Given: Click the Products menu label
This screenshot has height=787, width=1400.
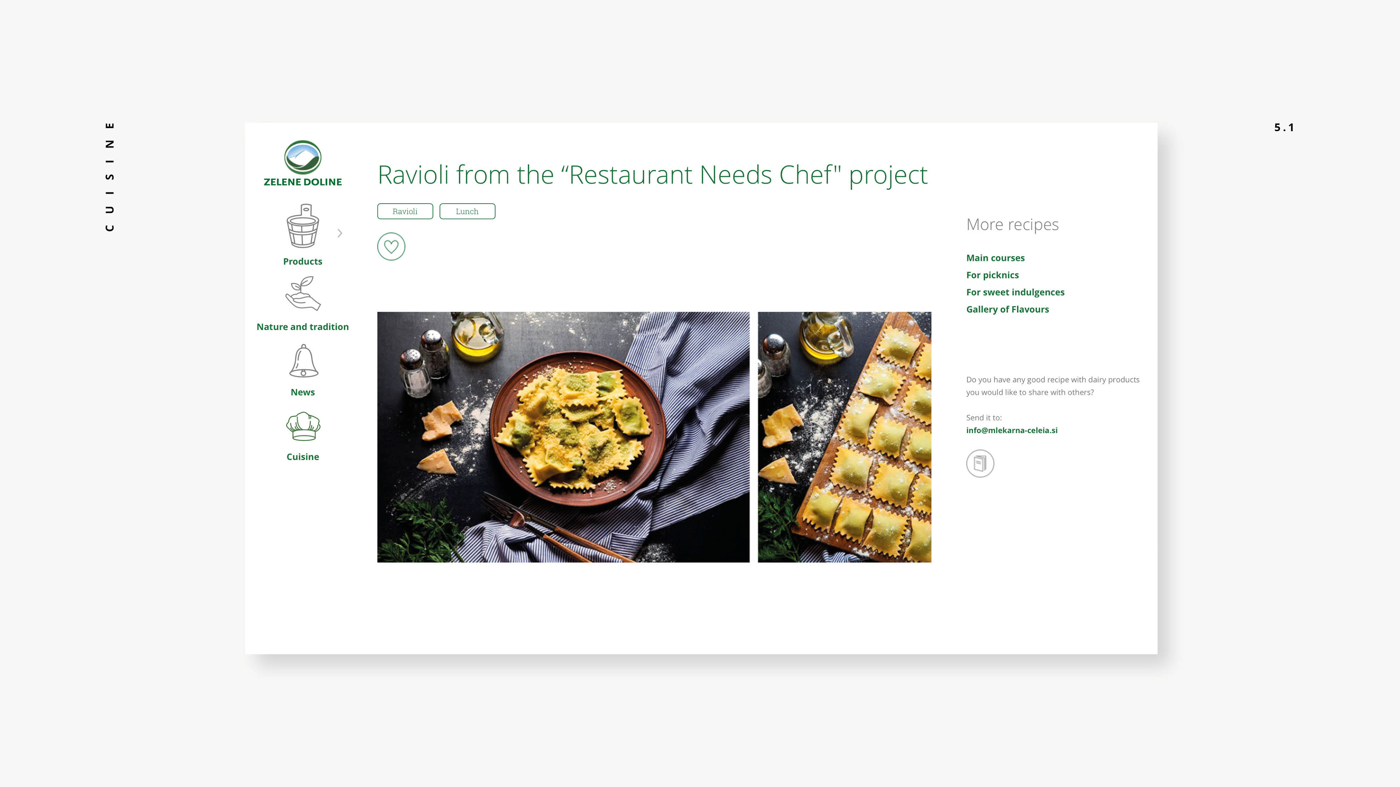Looking at the screenshot, I should pos(303,261).
